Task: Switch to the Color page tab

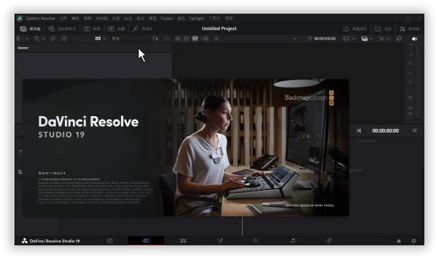Action: (x=256, y=241)
